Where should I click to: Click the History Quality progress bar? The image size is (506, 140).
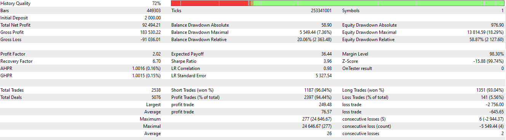point(338,3)
